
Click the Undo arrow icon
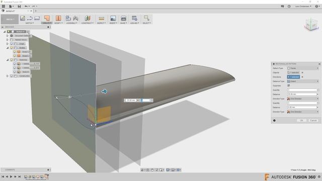[26, 7]
